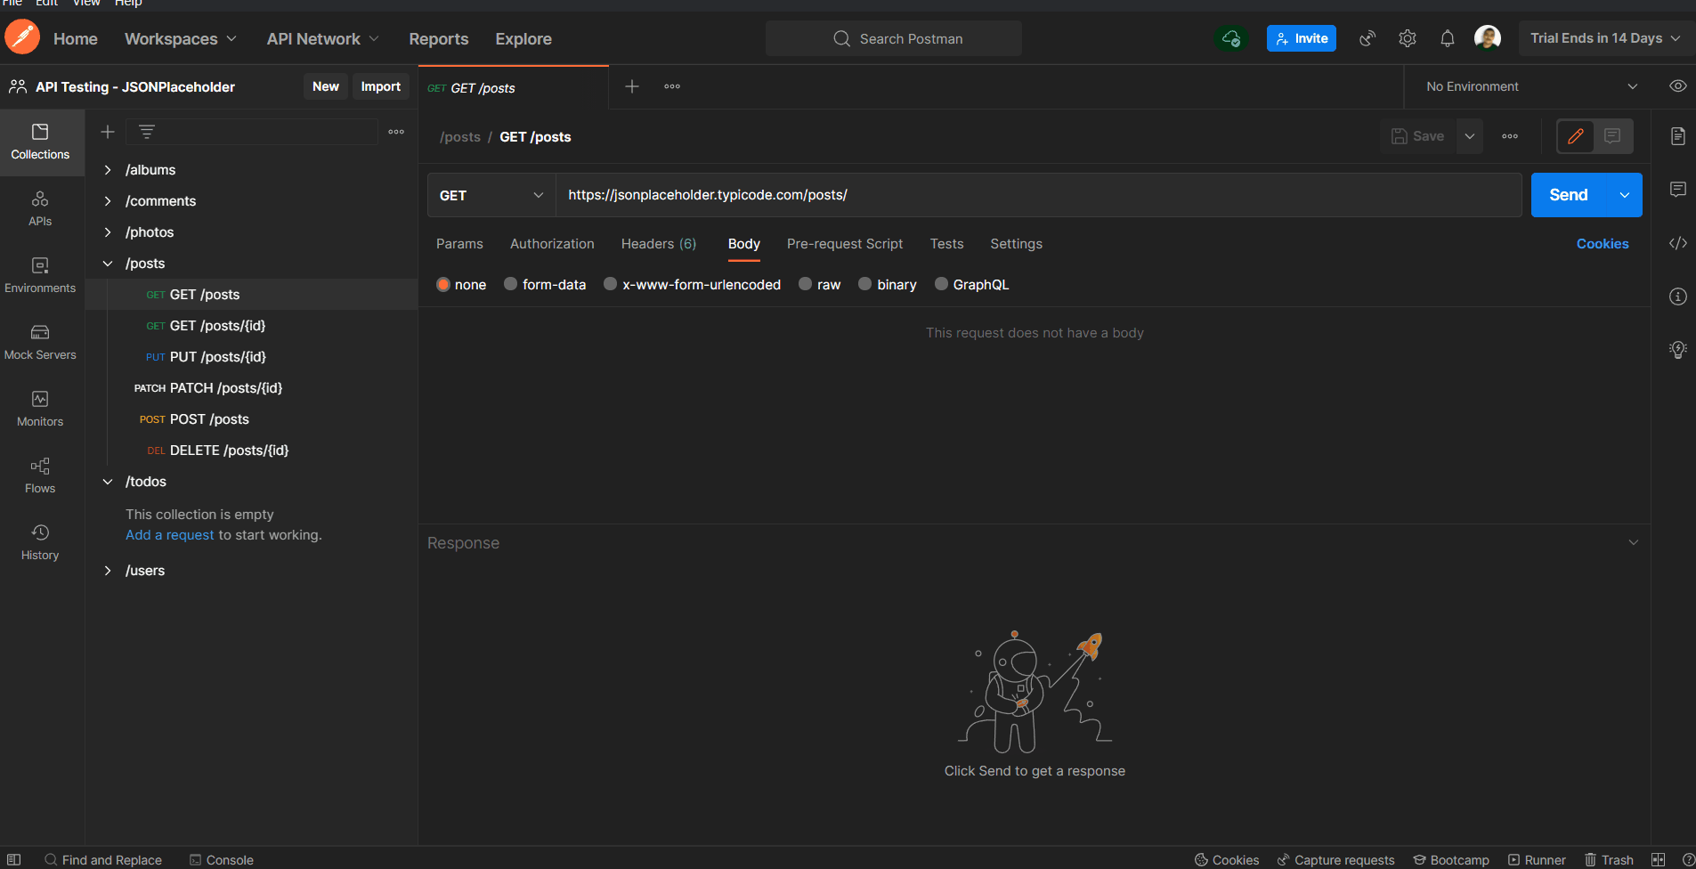Image resolution: width=1696 pixels, height=869 pixels.
Task: Select the form-data body option
Action: 511,284
